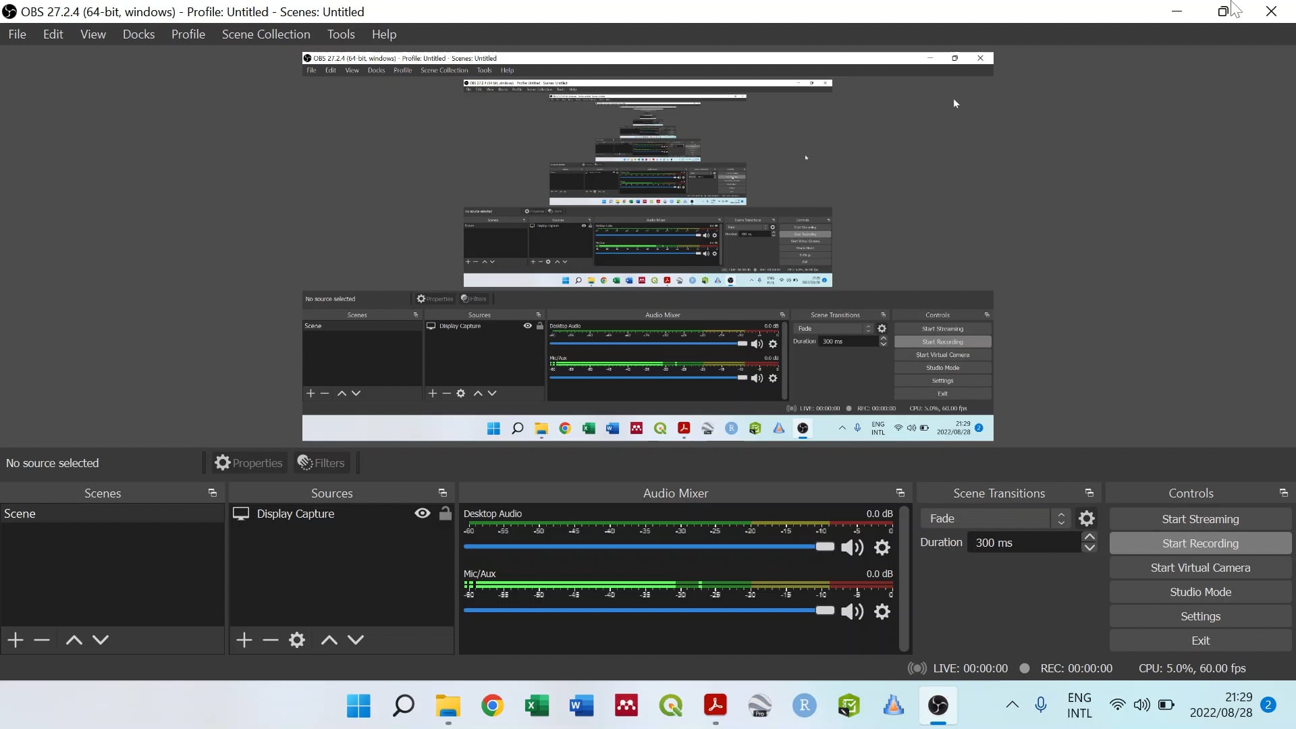Add a new scene with plus icon
Image resolution: width=1296 pixels, height=729 pixels.
(x=16, y=640)
